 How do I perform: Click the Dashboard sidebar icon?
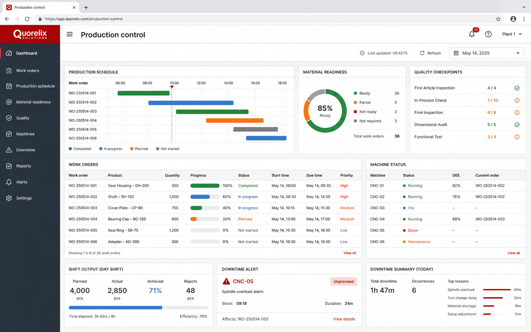click(9, 53)
